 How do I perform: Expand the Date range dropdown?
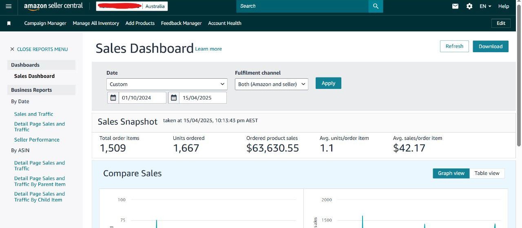167,84
